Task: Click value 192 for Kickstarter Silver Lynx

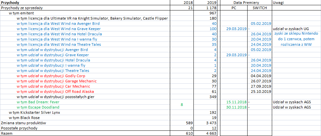Action: (213, 112)
